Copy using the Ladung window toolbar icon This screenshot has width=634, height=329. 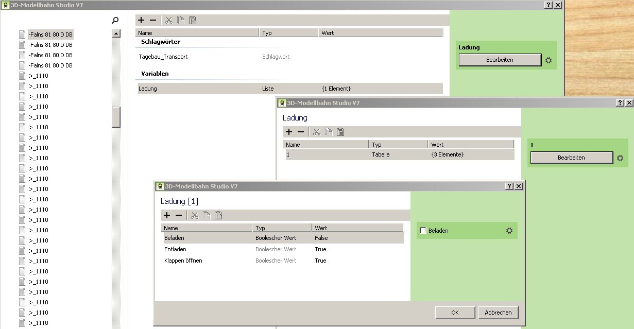328,132
